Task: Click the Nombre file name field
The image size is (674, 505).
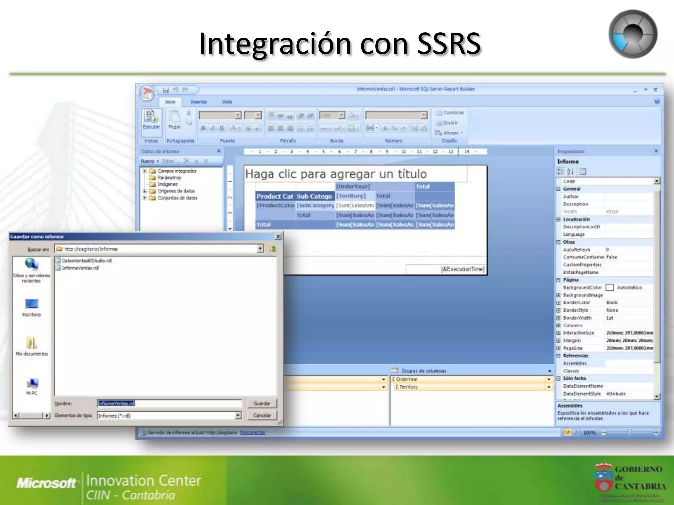Action: tap(169, 403)
